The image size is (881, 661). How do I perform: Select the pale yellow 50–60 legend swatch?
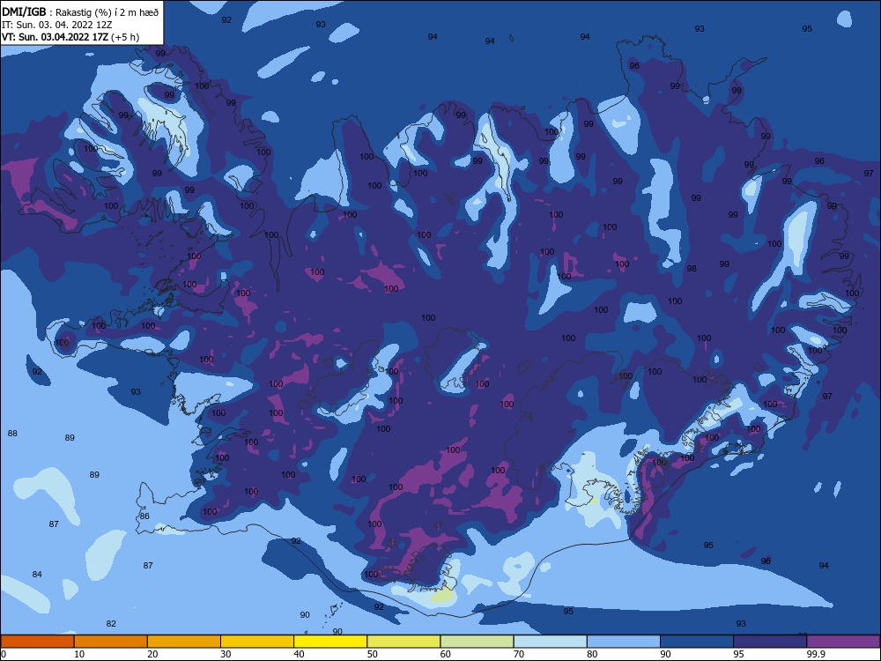tap(403, 642)
